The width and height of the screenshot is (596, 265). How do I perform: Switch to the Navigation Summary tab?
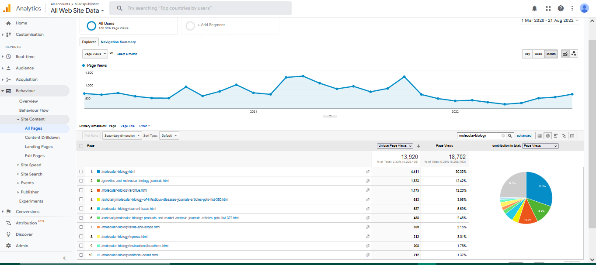click(x=118, y=42)
